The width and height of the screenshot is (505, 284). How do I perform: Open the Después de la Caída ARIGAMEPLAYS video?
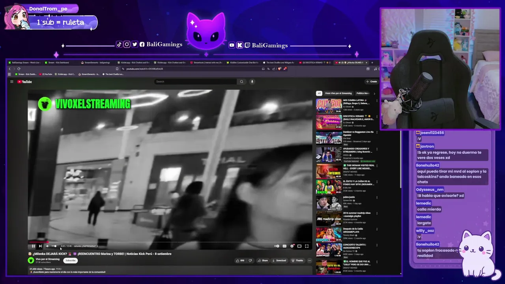[329, 234]
